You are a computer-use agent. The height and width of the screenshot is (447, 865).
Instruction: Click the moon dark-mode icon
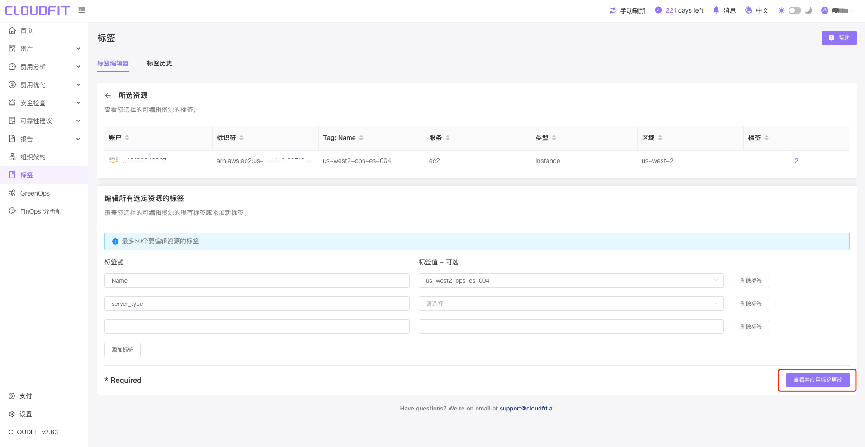click(x=808, y=10)
